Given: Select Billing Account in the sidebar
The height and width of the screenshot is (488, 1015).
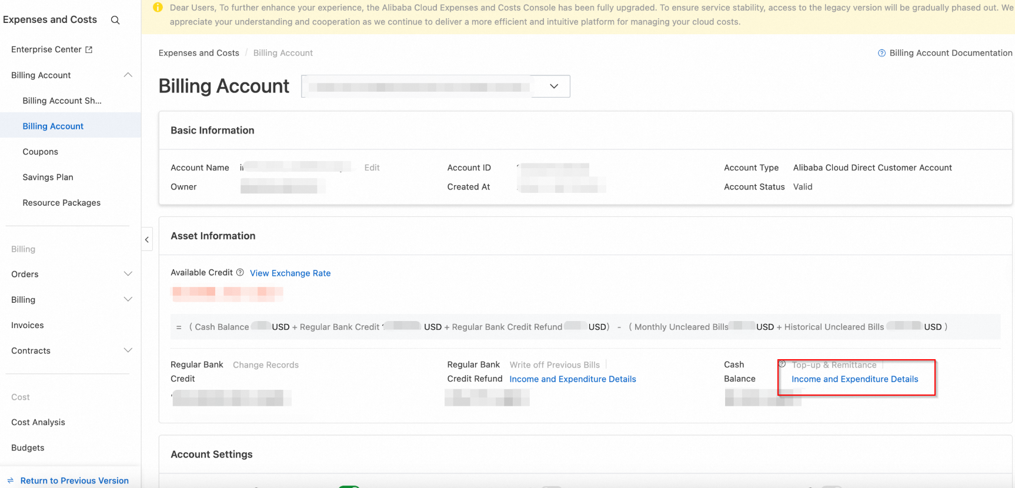Looking at the screenshot, I should pos(53,126).
